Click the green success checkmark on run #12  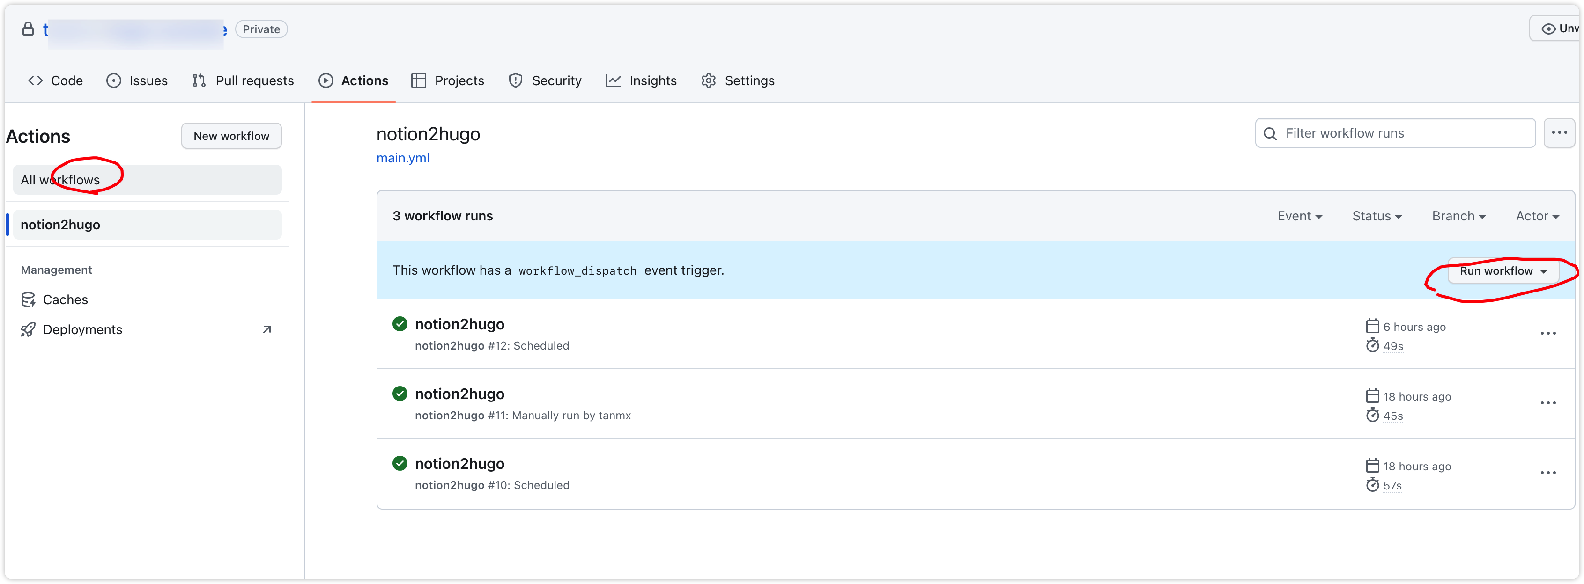click(400, 324)
